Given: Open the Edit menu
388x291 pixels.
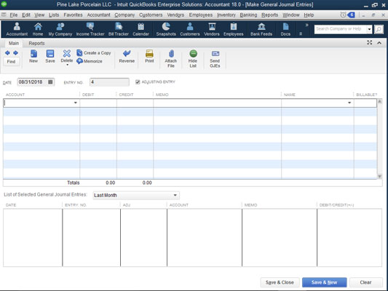Looking at the screenshot, I should pyautogui.click(x=26, y=15).
